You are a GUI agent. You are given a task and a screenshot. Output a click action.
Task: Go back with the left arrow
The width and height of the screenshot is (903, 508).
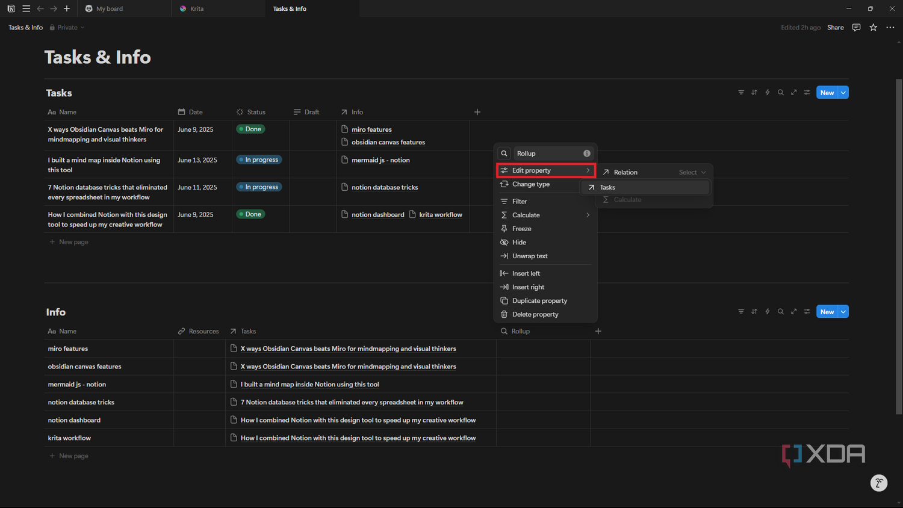(40, 8)
